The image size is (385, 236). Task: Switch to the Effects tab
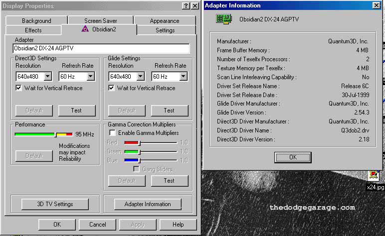click(33, 30)
